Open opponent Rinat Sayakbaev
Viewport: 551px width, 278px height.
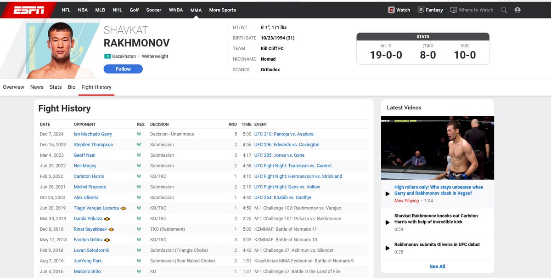pyautogui.click(x=90, y=229)
